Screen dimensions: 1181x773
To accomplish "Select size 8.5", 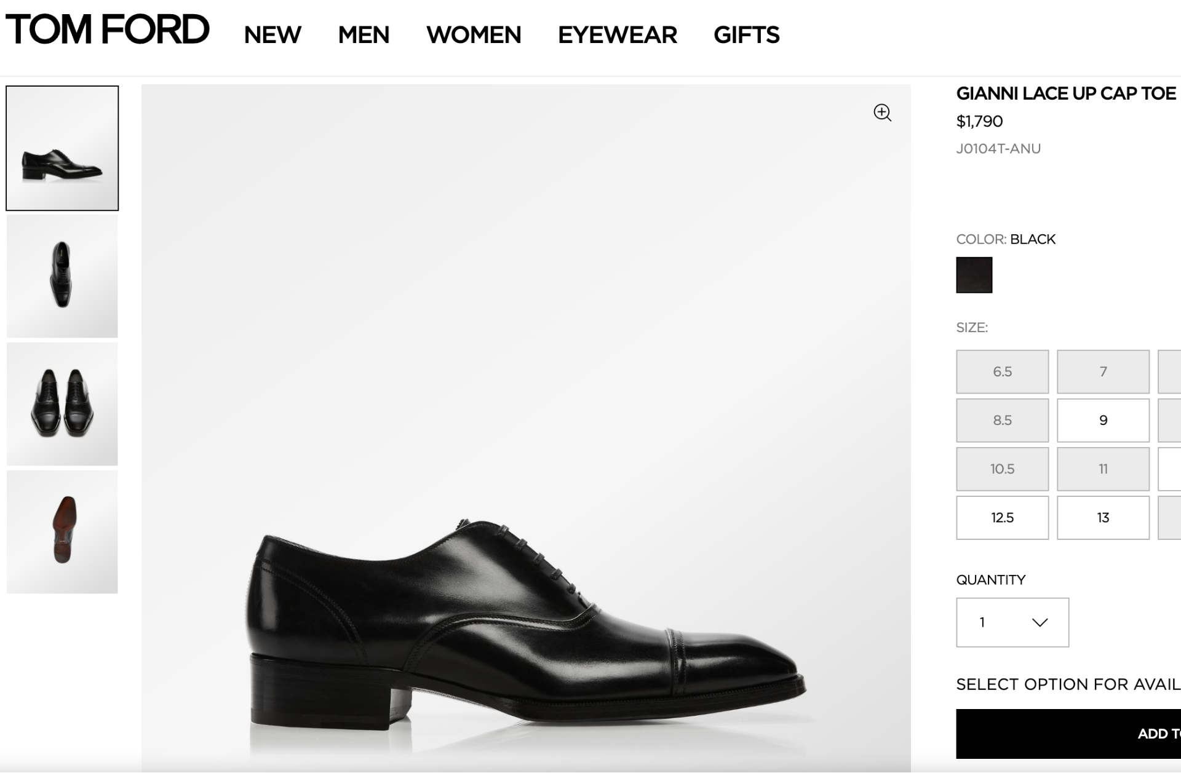I will coord(1001,420).
